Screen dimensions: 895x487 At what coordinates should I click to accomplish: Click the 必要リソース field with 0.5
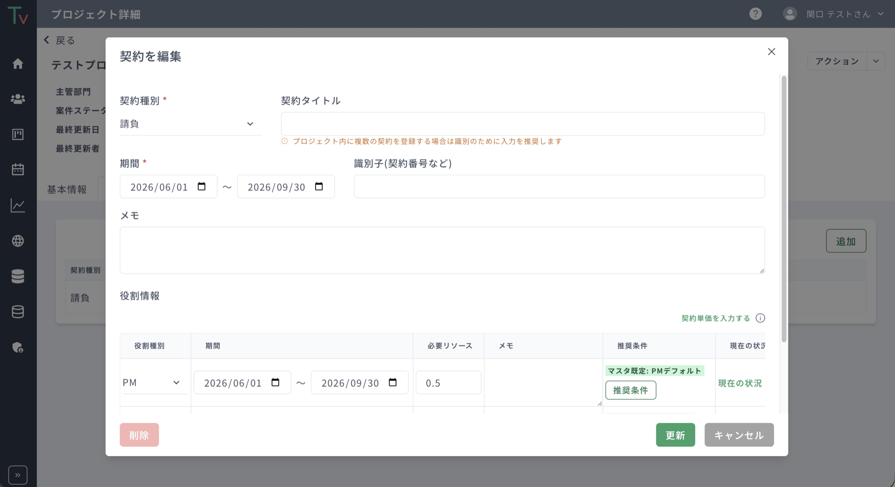448,383
